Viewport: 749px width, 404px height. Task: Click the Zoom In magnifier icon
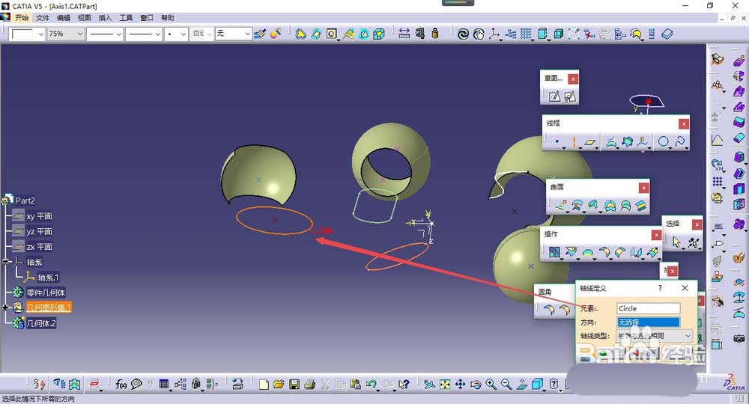(491, 385)
